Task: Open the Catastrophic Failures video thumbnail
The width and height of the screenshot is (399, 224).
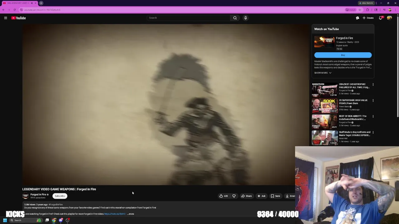Action: pyautogui.click(x=324, y=90)
